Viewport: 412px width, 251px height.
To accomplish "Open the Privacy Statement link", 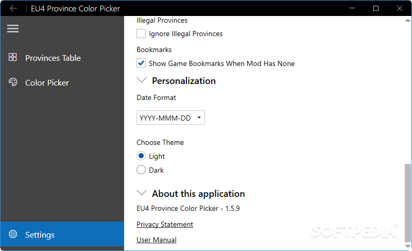I will [165, 224].
